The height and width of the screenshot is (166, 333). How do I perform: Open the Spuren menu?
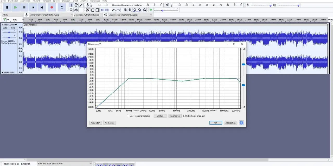(x=56, y=1)
